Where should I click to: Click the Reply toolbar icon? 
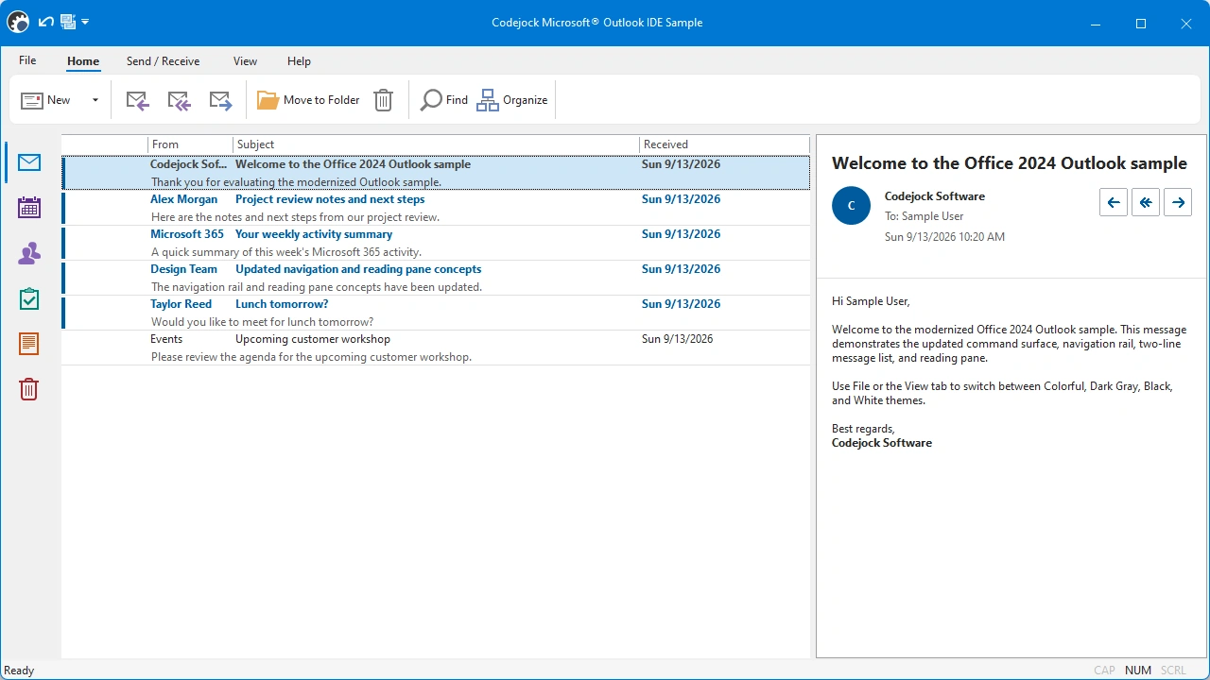point(138,100)
